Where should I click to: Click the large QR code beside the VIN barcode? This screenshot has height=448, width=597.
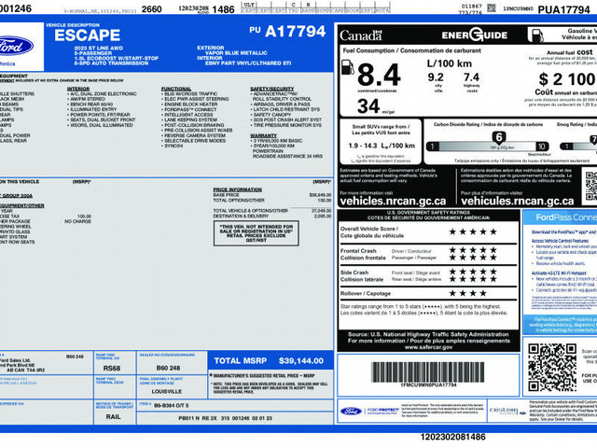(552, 367)
